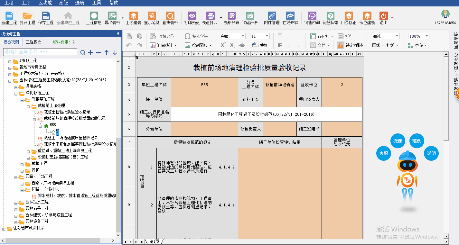Switch to the 工程视图 tab

pyautogui.click(x=34, y=42)
